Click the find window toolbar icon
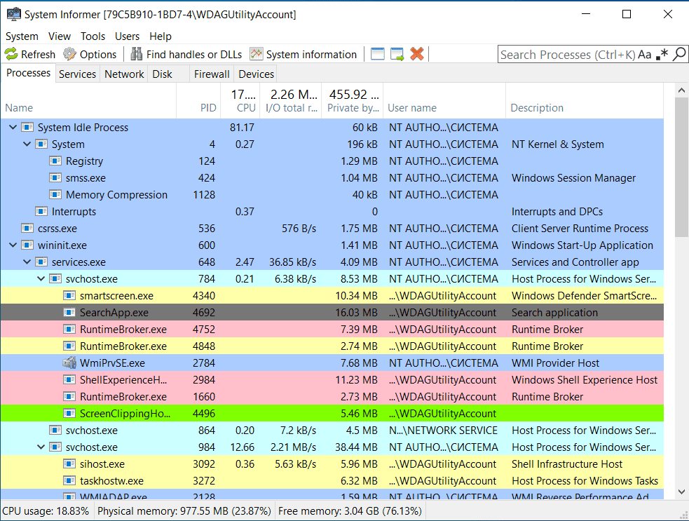Viewport: 689px width, 521px height. click(378, 54)
